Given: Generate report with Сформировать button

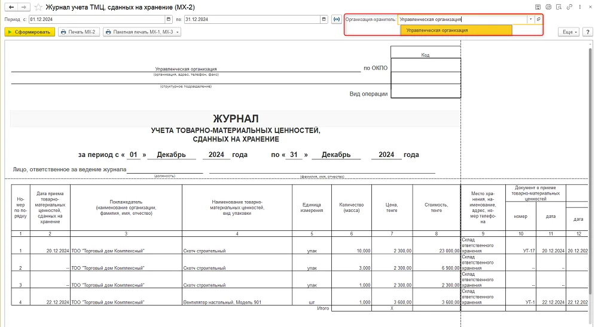Looking at the screenshot, I should point(30,32).
